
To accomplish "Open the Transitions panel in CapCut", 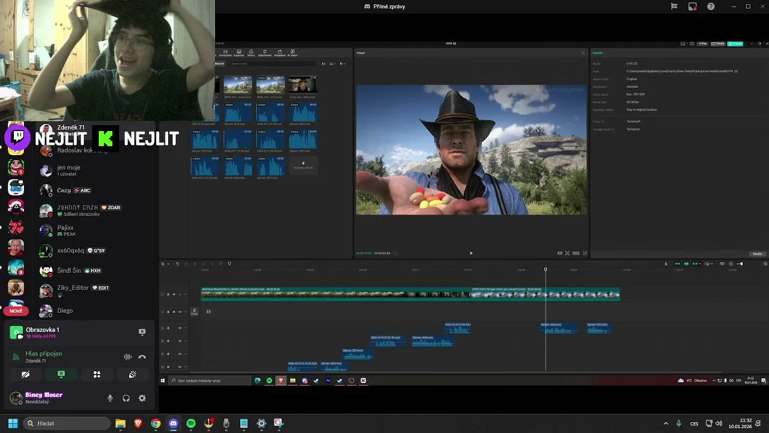I will click(225, 53).
